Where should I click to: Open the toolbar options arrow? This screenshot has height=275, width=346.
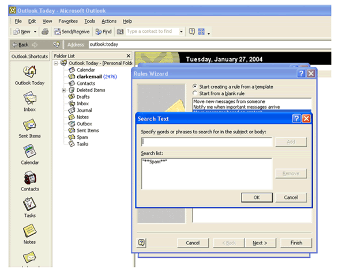(x=209, y=33)
